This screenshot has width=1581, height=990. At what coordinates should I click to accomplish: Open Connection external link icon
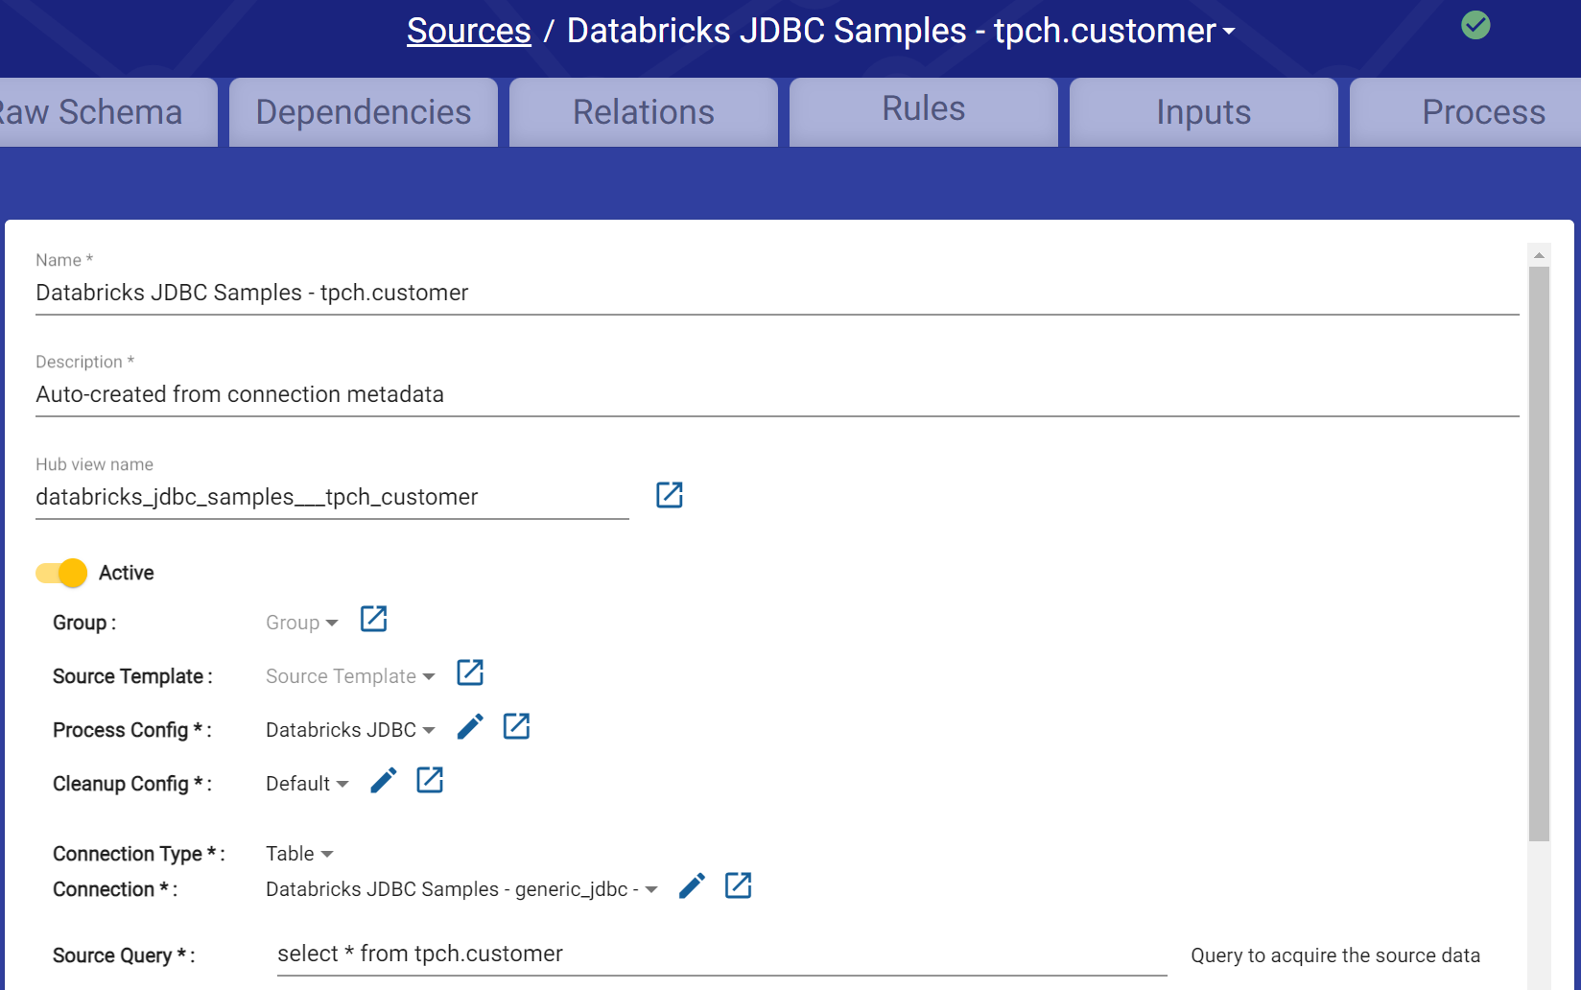click(x=738, y=886)
